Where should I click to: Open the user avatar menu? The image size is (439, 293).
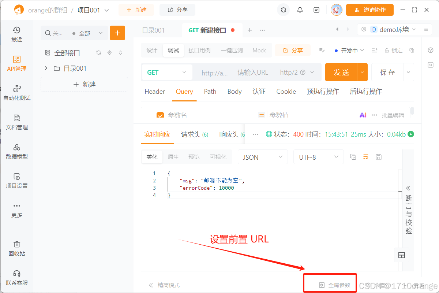click(337, 10)
